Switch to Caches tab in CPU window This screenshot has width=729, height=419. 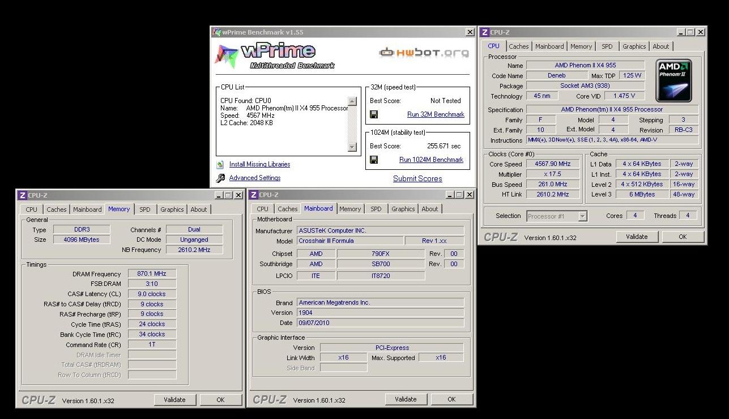point(518,46)
